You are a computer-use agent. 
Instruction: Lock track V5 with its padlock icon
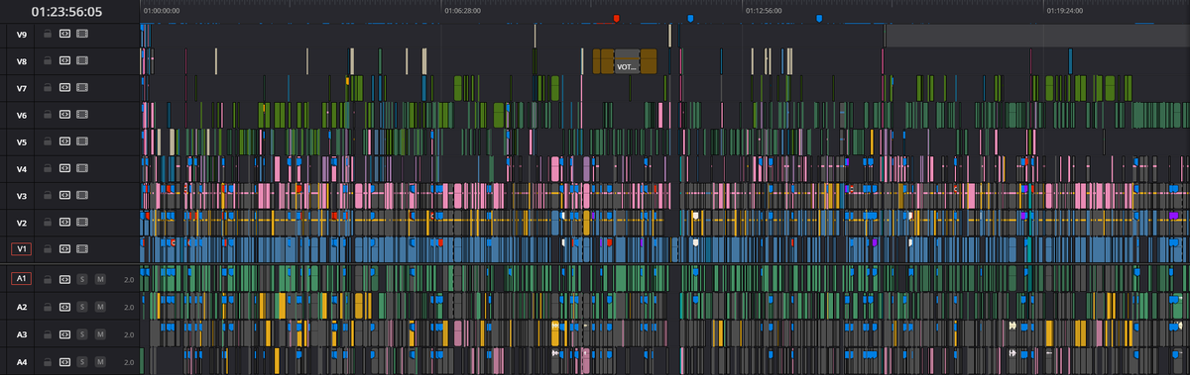click(x=47, y=141)
